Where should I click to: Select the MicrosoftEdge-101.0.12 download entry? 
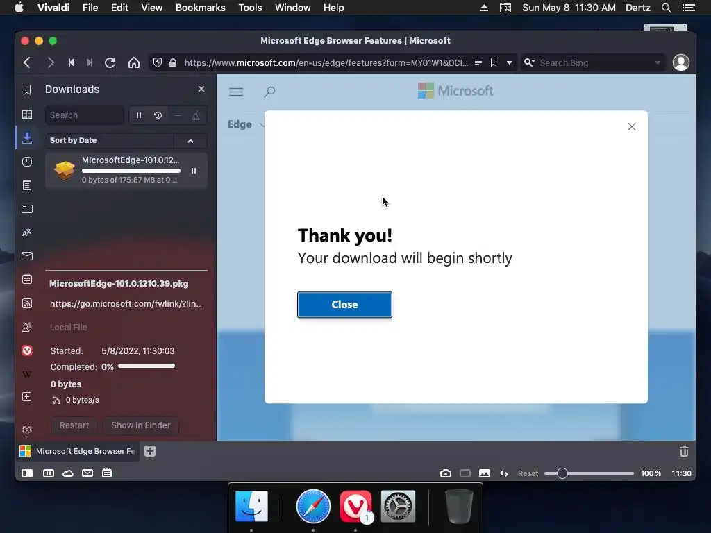[126, 171]
